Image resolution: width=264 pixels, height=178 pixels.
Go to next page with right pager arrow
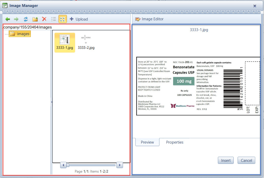(120, 165)
